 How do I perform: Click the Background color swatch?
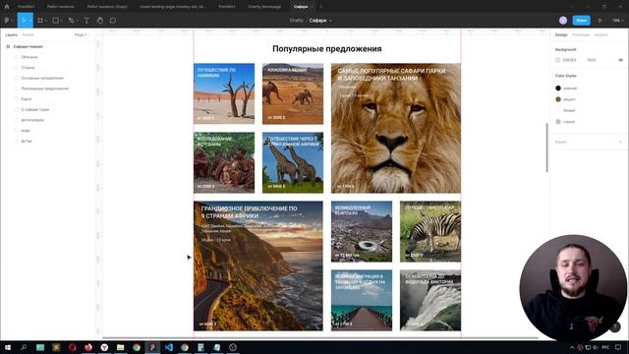(x=558, y=60)
